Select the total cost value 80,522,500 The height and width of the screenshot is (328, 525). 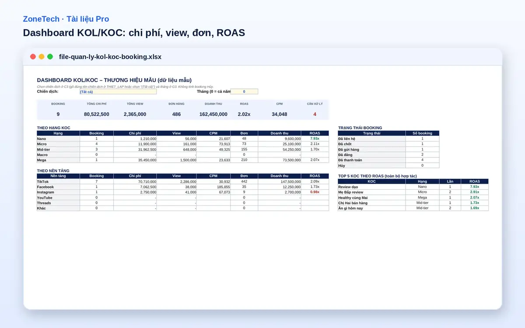pyautogui.click(x=97, y=114)
